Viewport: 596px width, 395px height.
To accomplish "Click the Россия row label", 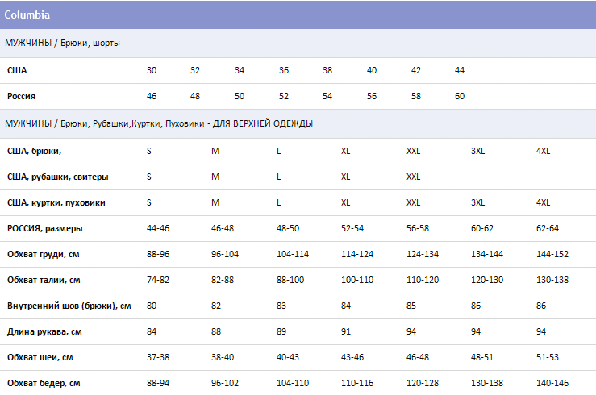I will (x=21, y=96).
